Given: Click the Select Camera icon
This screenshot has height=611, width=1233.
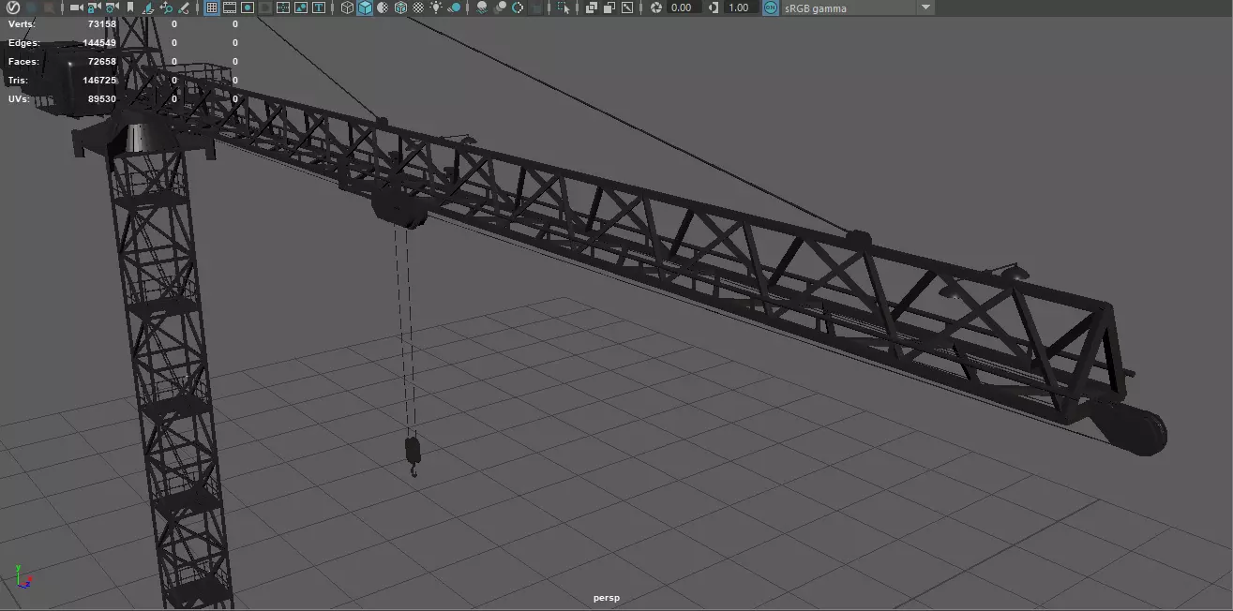Looking at the screenshot, I should pos(76,7).
